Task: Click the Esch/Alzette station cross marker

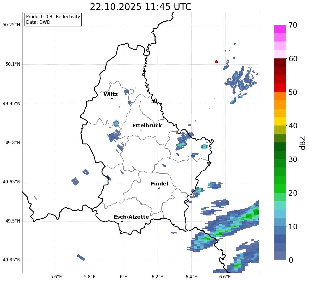Action: (122, 221)
